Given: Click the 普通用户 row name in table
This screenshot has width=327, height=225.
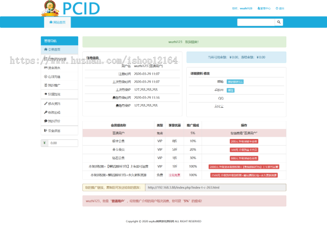Looking at the screenshot, I should (x=118, y=133).
